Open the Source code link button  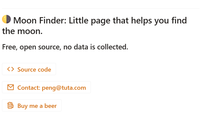pos(29,69)
